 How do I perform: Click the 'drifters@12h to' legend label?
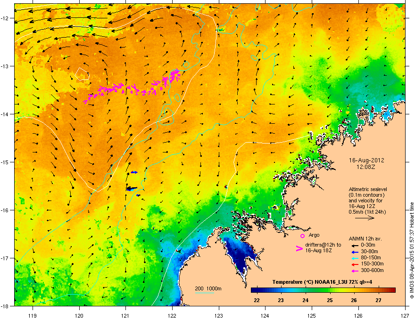(x=323, y=245)
